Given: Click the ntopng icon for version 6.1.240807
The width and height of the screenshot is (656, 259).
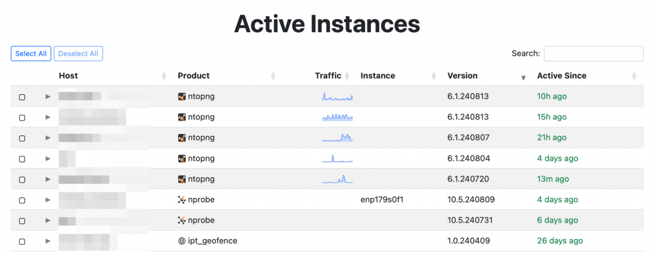Looking at the screenshot, I should [x=181, y=138].
